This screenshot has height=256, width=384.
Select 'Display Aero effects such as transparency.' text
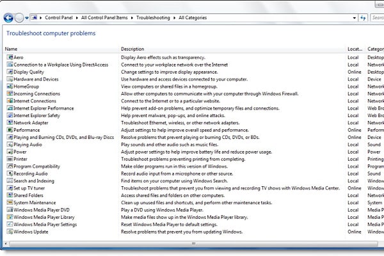tap(163, 58)
